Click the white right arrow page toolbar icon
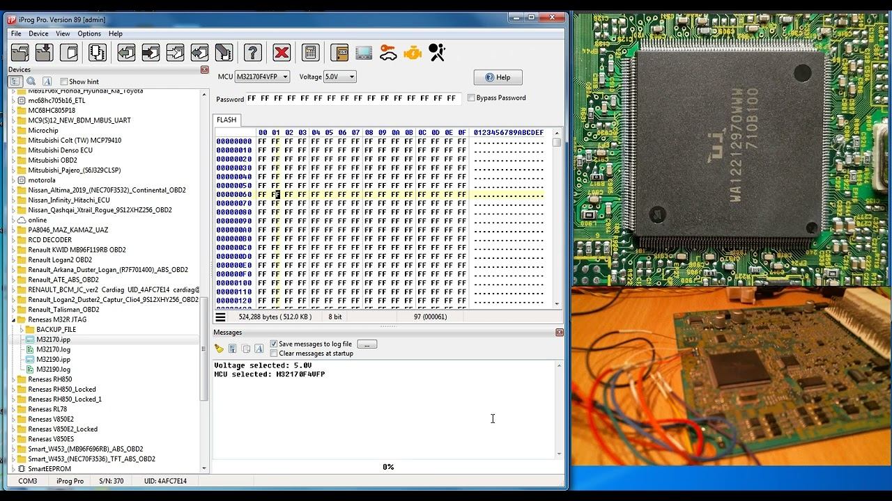The image size is (892, 501). pyautogui.click(x=175, y=52)
